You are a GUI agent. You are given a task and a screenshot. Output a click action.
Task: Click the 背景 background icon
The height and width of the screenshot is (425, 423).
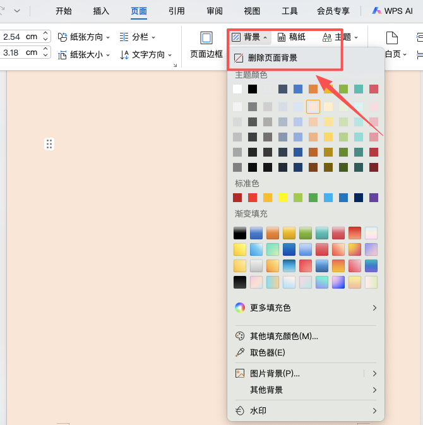coord(236,37)
